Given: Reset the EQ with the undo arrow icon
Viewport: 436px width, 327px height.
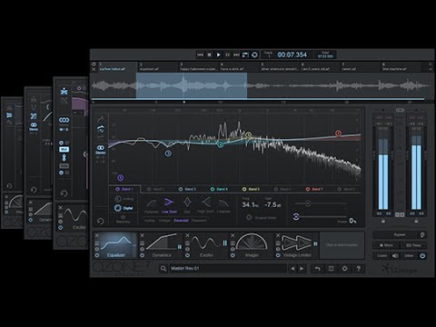Looking at the screenshot, I should tap(101, 222).
